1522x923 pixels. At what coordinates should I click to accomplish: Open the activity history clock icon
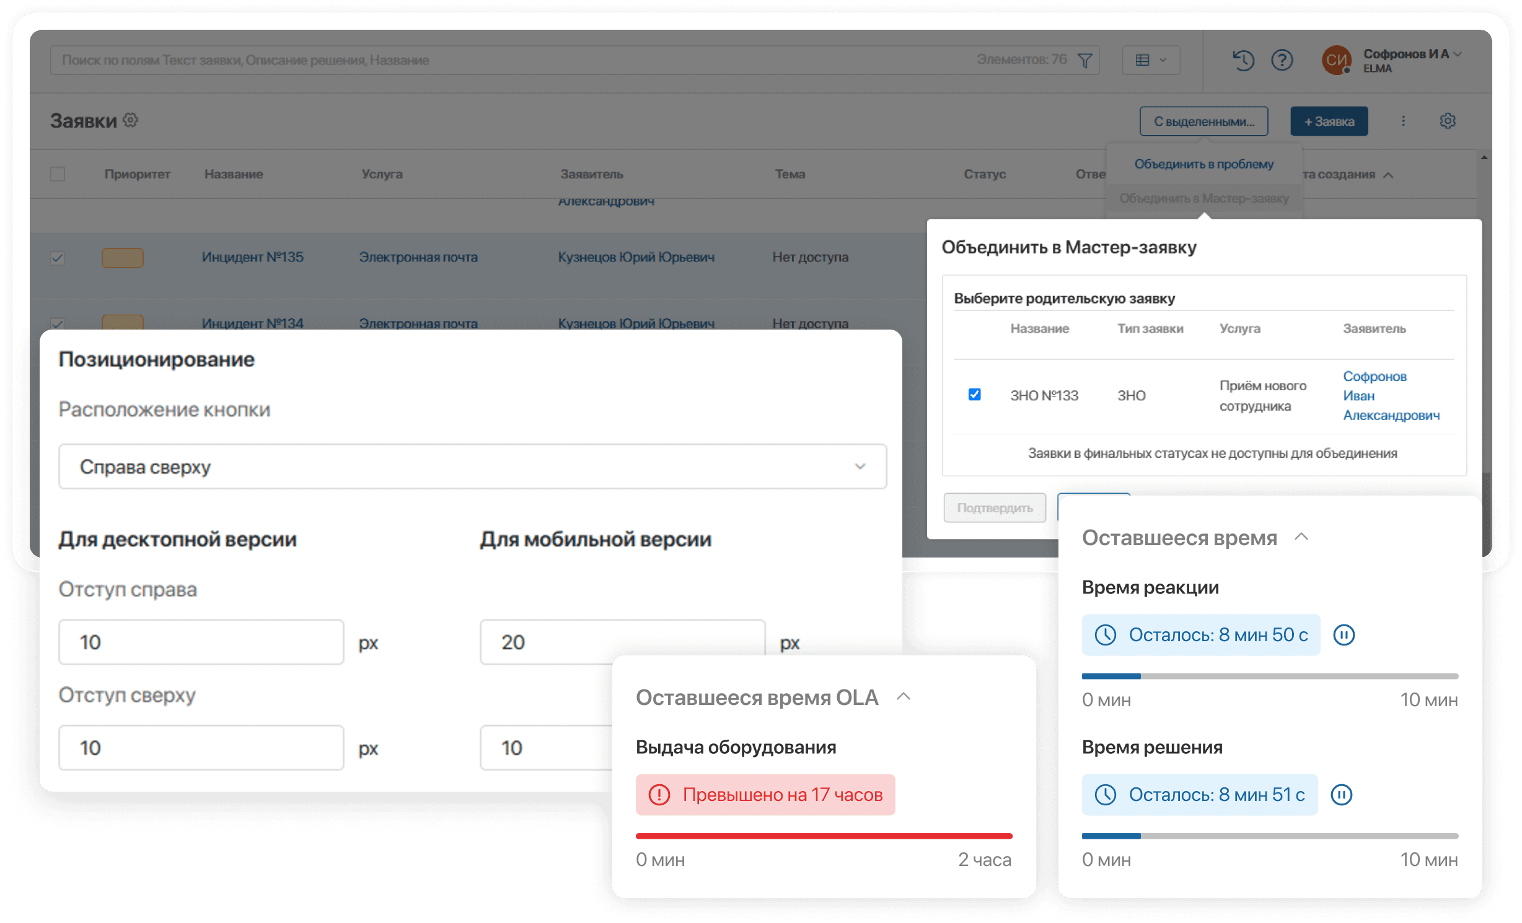[1243, 60]
